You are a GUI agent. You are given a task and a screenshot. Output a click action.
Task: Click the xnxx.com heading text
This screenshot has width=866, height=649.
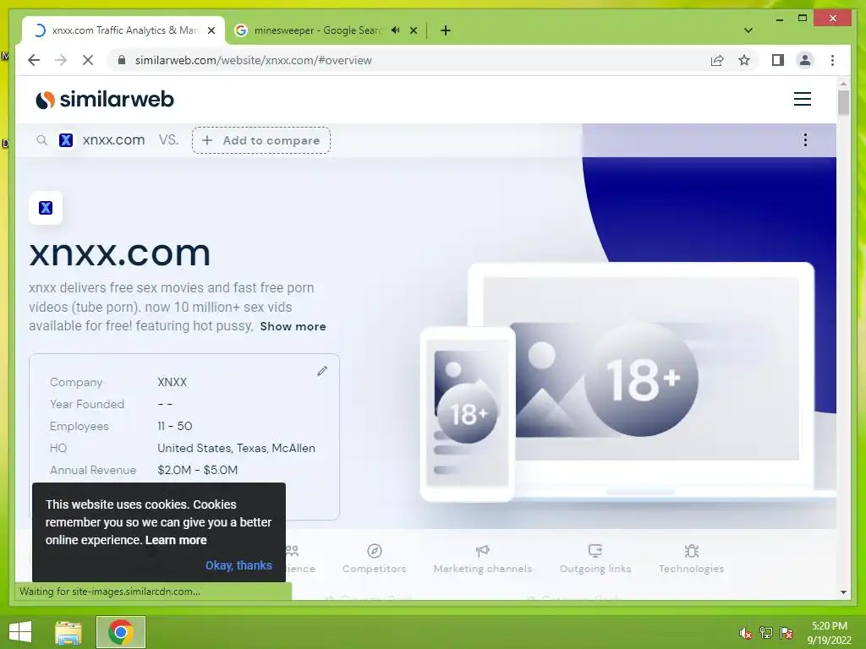pyautogui.click(x=120, y=254)
